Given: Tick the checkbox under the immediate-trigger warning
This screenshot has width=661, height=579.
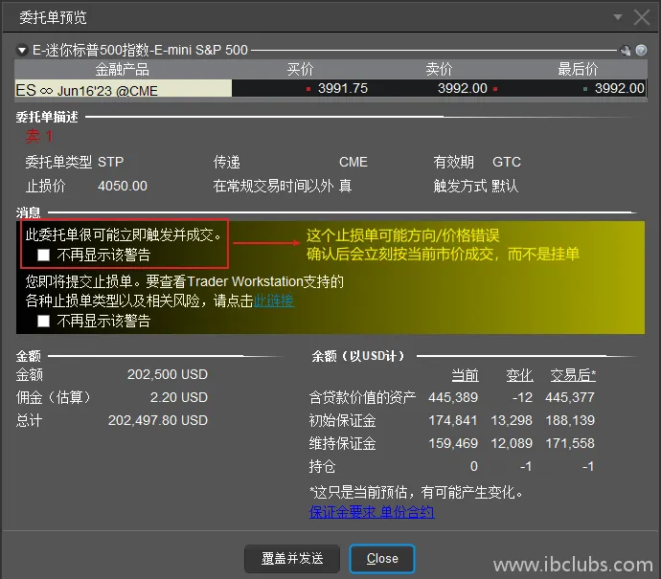Looking at the screenshot, I should pyautogui.click(x=43, y=256).
